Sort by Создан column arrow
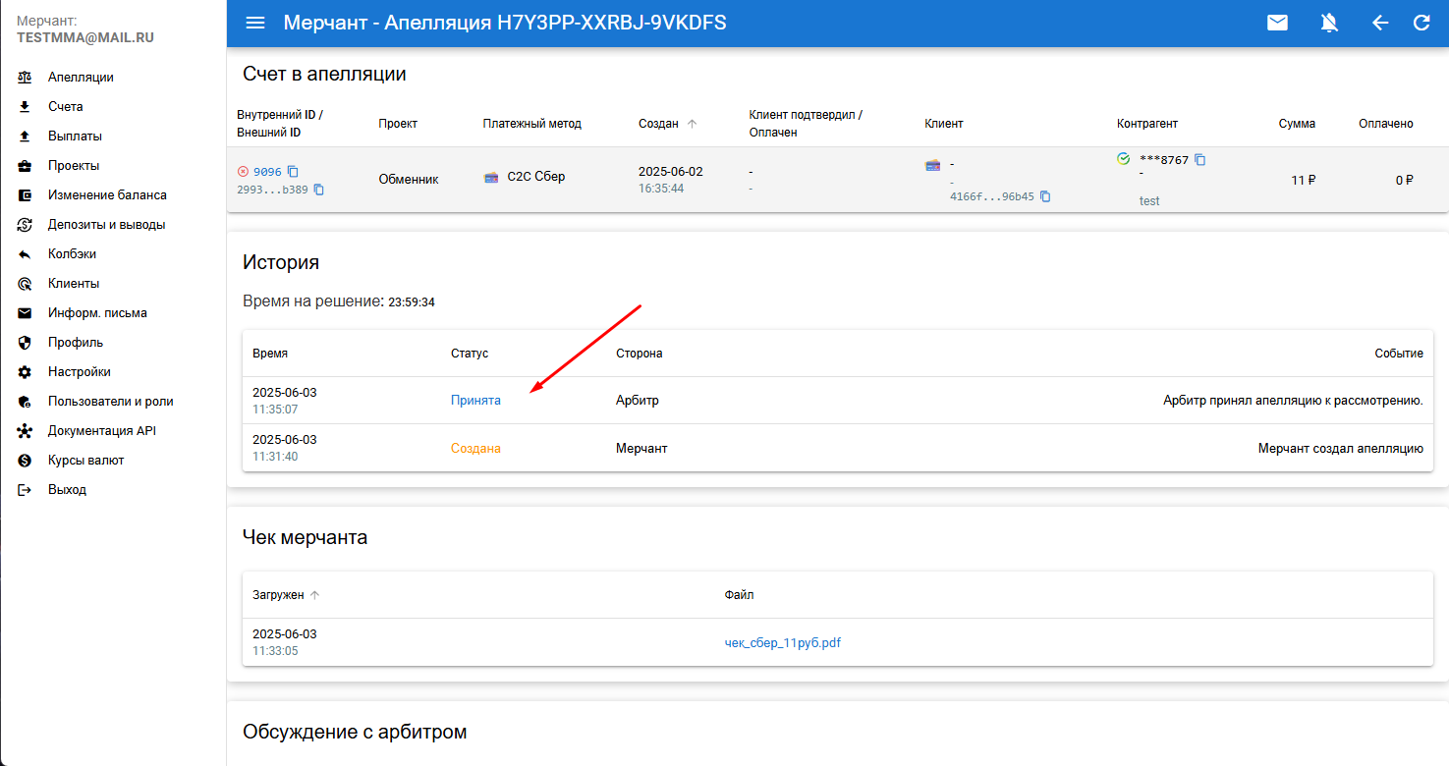The image size is (1449, 766). [692, 124]
